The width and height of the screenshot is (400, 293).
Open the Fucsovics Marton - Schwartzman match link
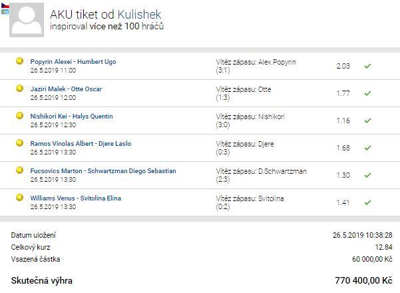click(x=103, y=171)
